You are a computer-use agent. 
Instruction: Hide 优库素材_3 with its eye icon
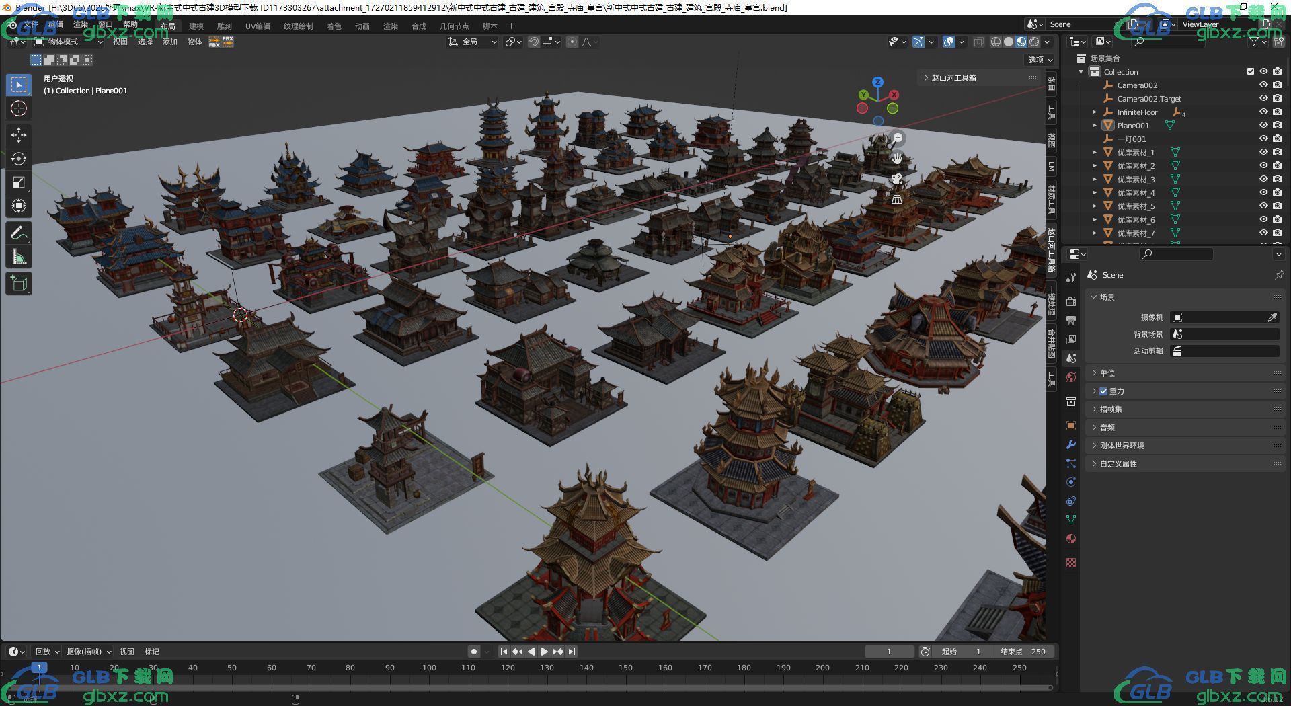1263,180
